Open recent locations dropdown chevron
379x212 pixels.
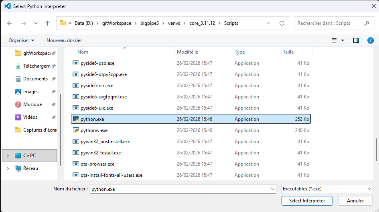point(36,23)
